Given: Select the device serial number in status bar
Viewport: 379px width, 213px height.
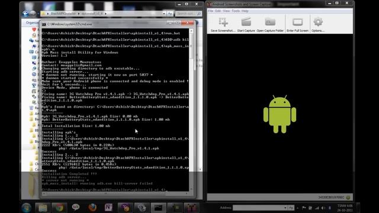Looking at the screenshot, I should pyautogui.click(x=331, y=198).
